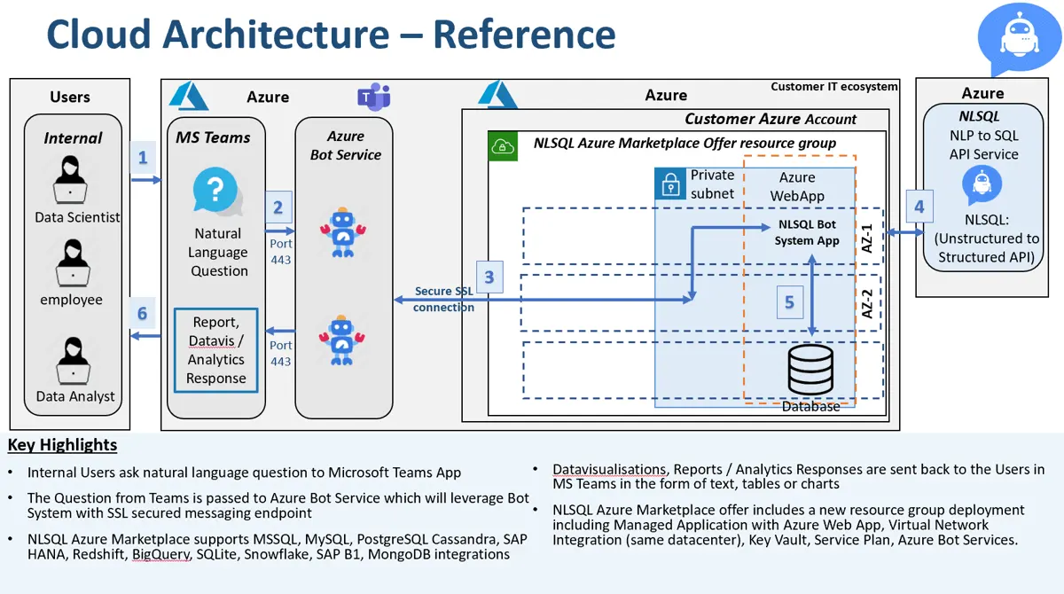This screenshot has height=594, width=1064.
Task: Click the AZ-1 availability zone label
Action: click(867, 238)
